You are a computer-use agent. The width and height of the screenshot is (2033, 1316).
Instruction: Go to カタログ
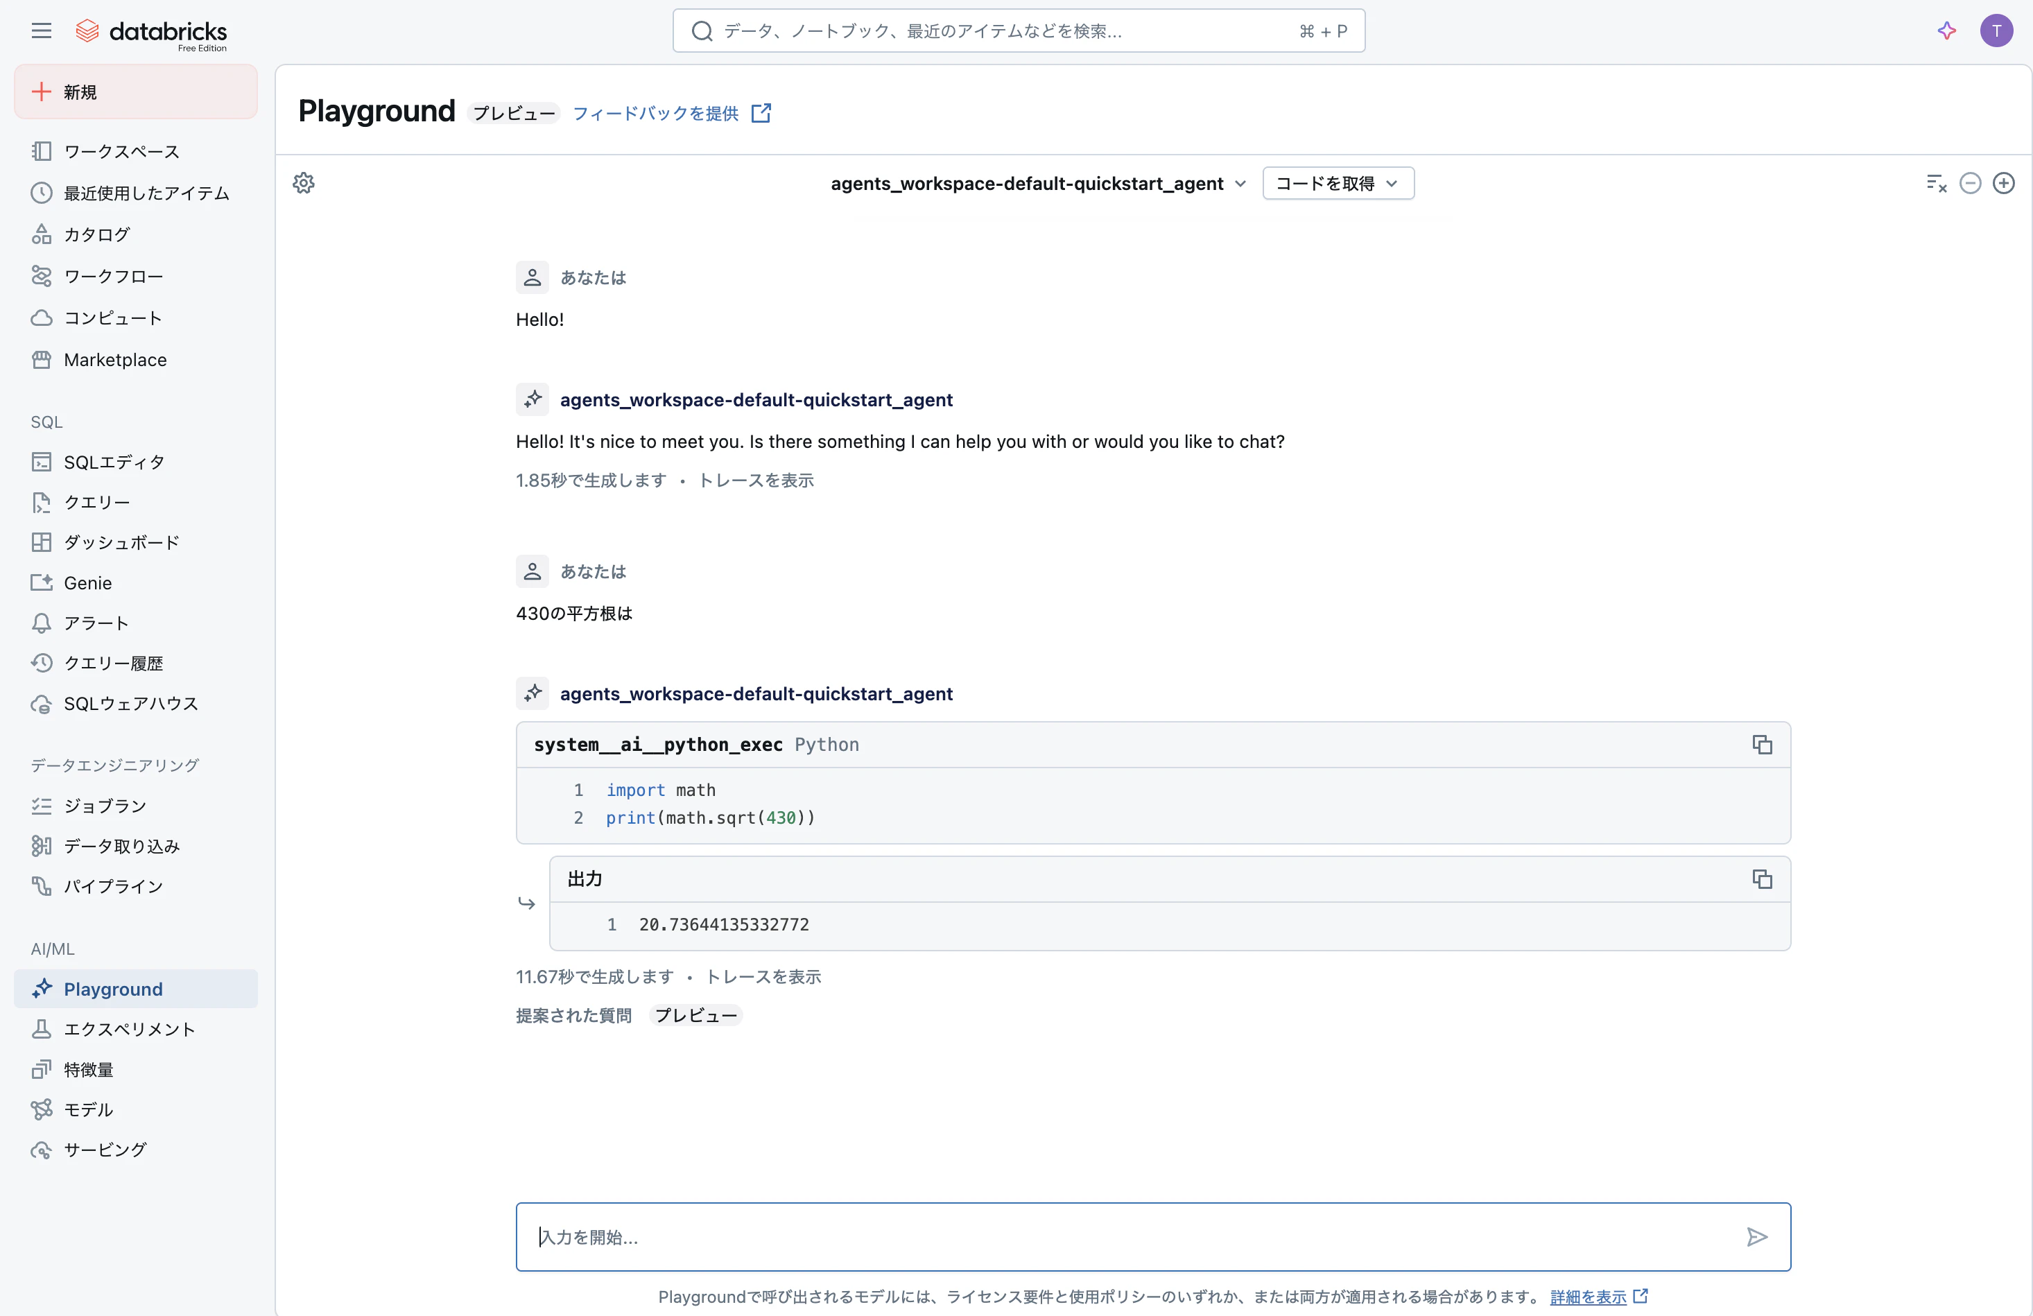point(136,234)
